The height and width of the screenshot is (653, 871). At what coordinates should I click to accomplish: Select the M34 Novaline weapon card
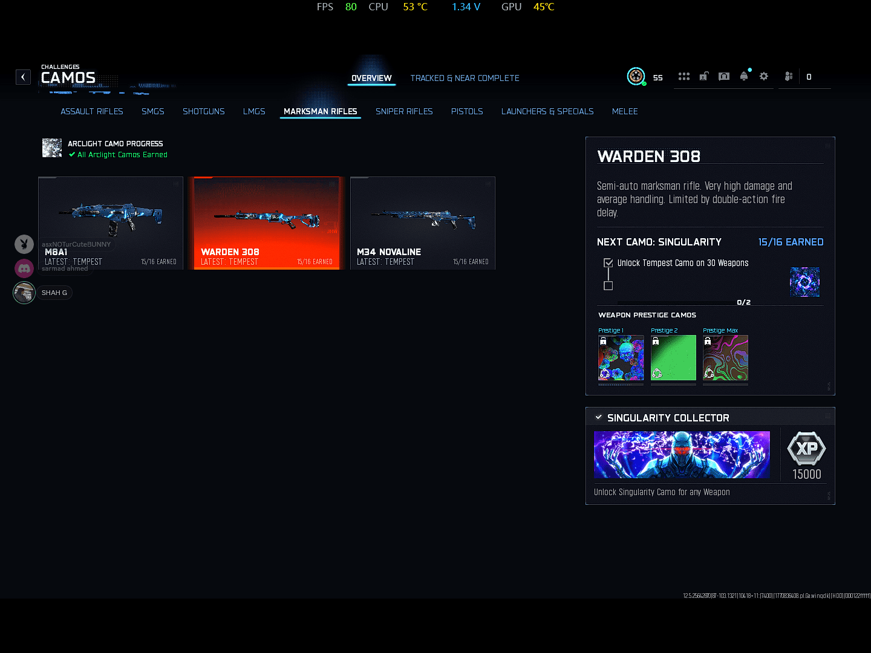click(423, 223)
